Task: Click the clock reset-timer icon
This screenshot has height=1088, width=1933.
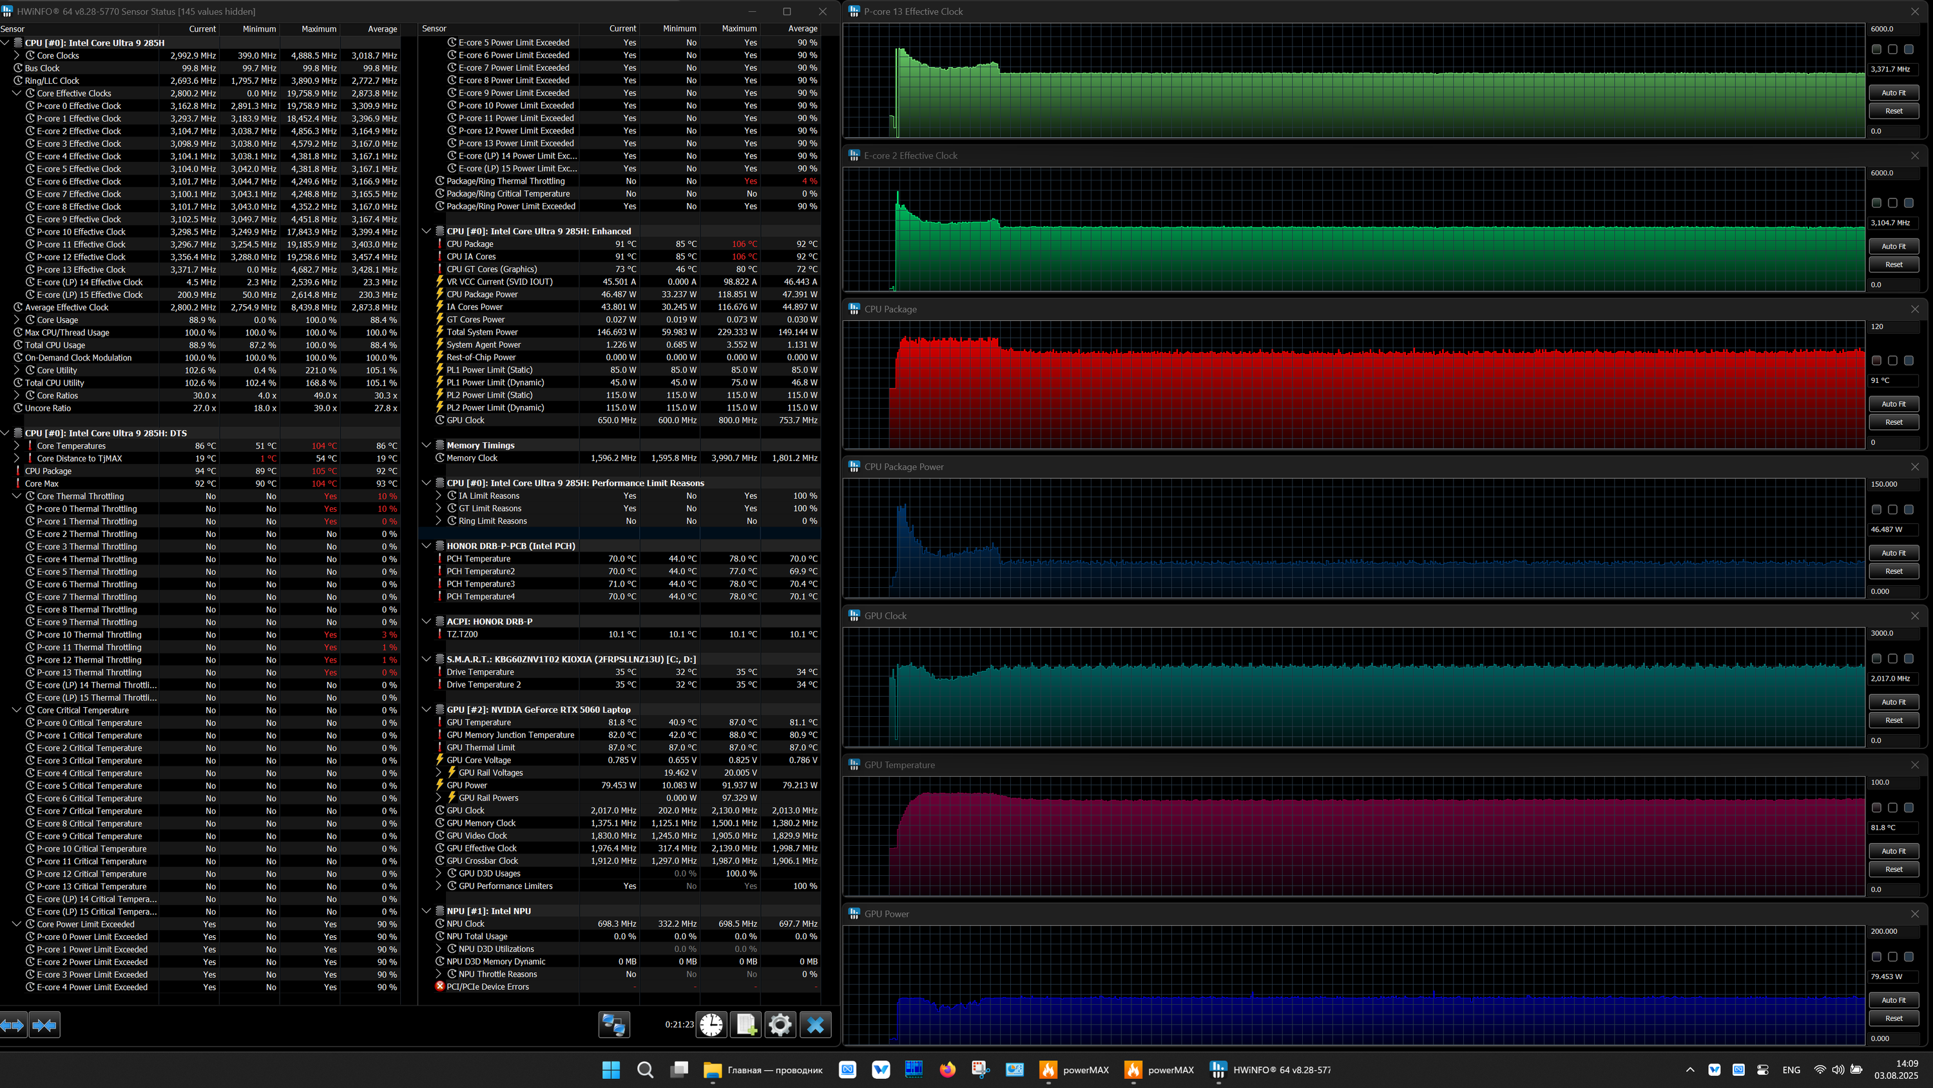Action: point(711,1025)
